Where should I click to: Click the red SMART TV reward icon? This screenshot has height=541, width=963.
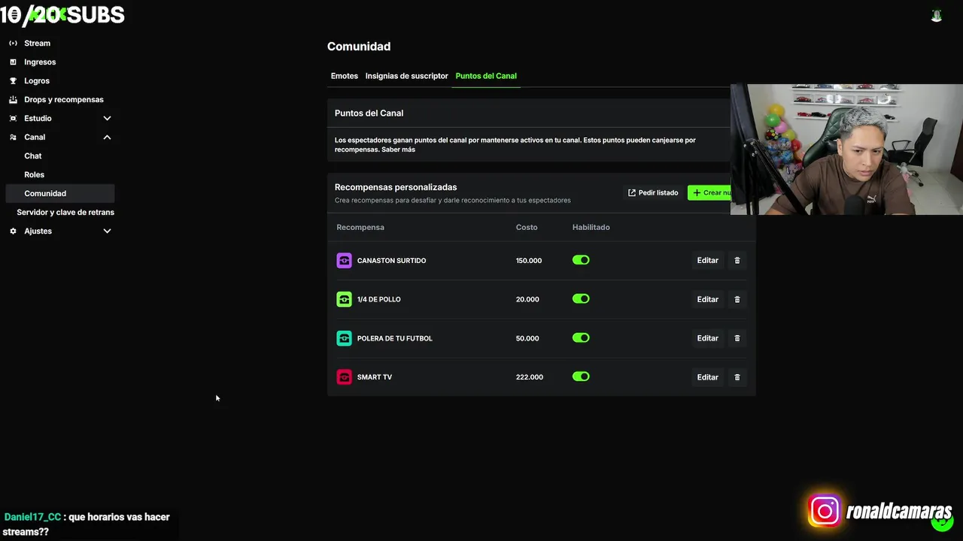point(344,377)
